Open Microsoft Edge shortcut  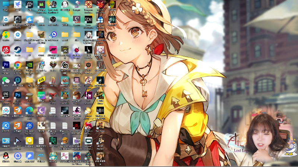pyautogui.click(x=29, y=110)
